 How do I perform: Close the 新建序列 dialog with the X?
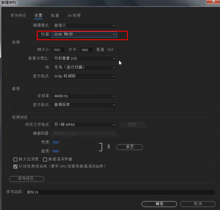click(213, 2)
